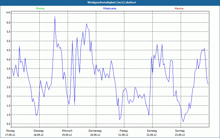This screenshot has width=220, height=138.
Task: Click the highest wind peak on Dienstag
Action: point(55,17)
